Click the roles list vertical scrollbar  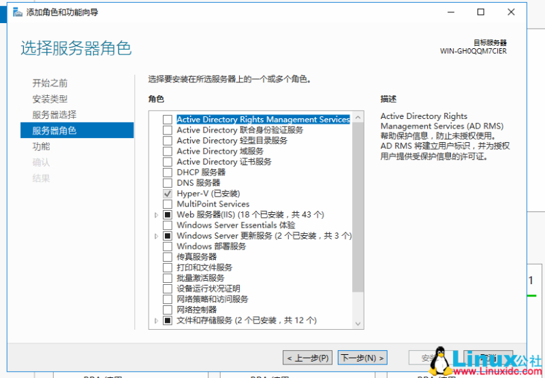point(358,204)
